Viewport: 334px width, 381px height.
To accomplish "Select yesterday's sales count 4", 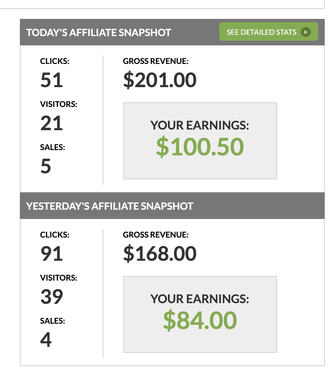I will pos(46,340).
